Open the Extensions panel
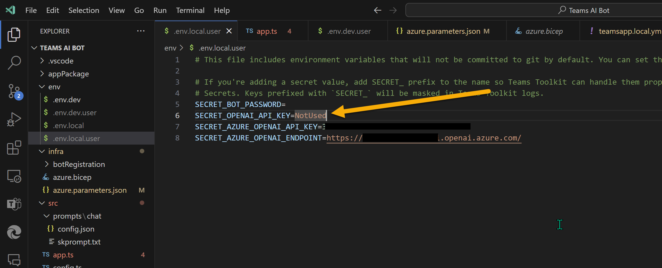Viewport: 662px width, 268px height. coord(14,148)
